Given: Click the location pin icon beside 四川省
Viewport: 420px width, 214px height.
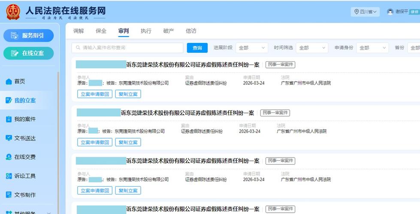Looking at the screenshot, I should 357,12.
